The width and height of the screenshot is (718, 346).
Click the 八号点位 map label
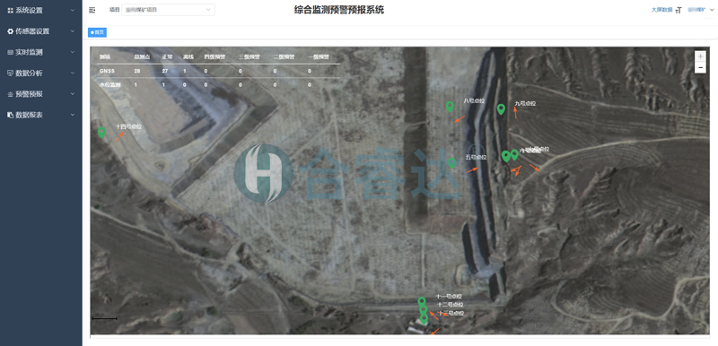point(474,101)
